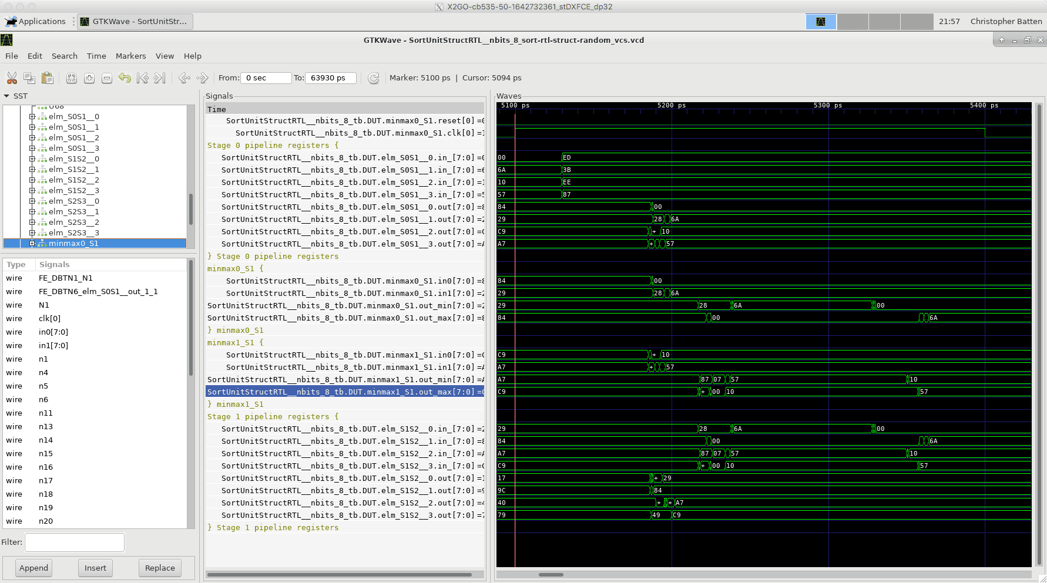The width and height of the screenshot is (1047, 583).
Task: Click the Cut (scissors) toolbar icon
Action: (x=12, y=78)
